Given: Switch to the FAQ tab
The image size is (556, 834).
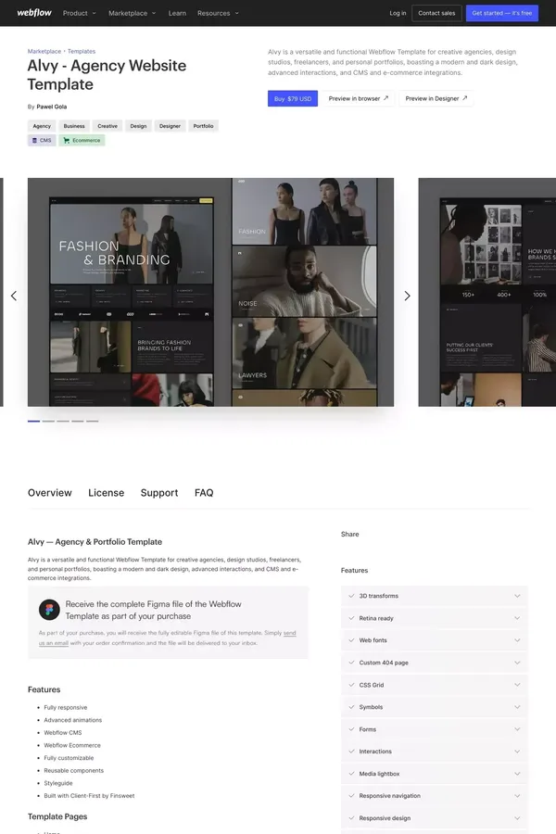Looking at the screenshot, I should coord(204,493).
